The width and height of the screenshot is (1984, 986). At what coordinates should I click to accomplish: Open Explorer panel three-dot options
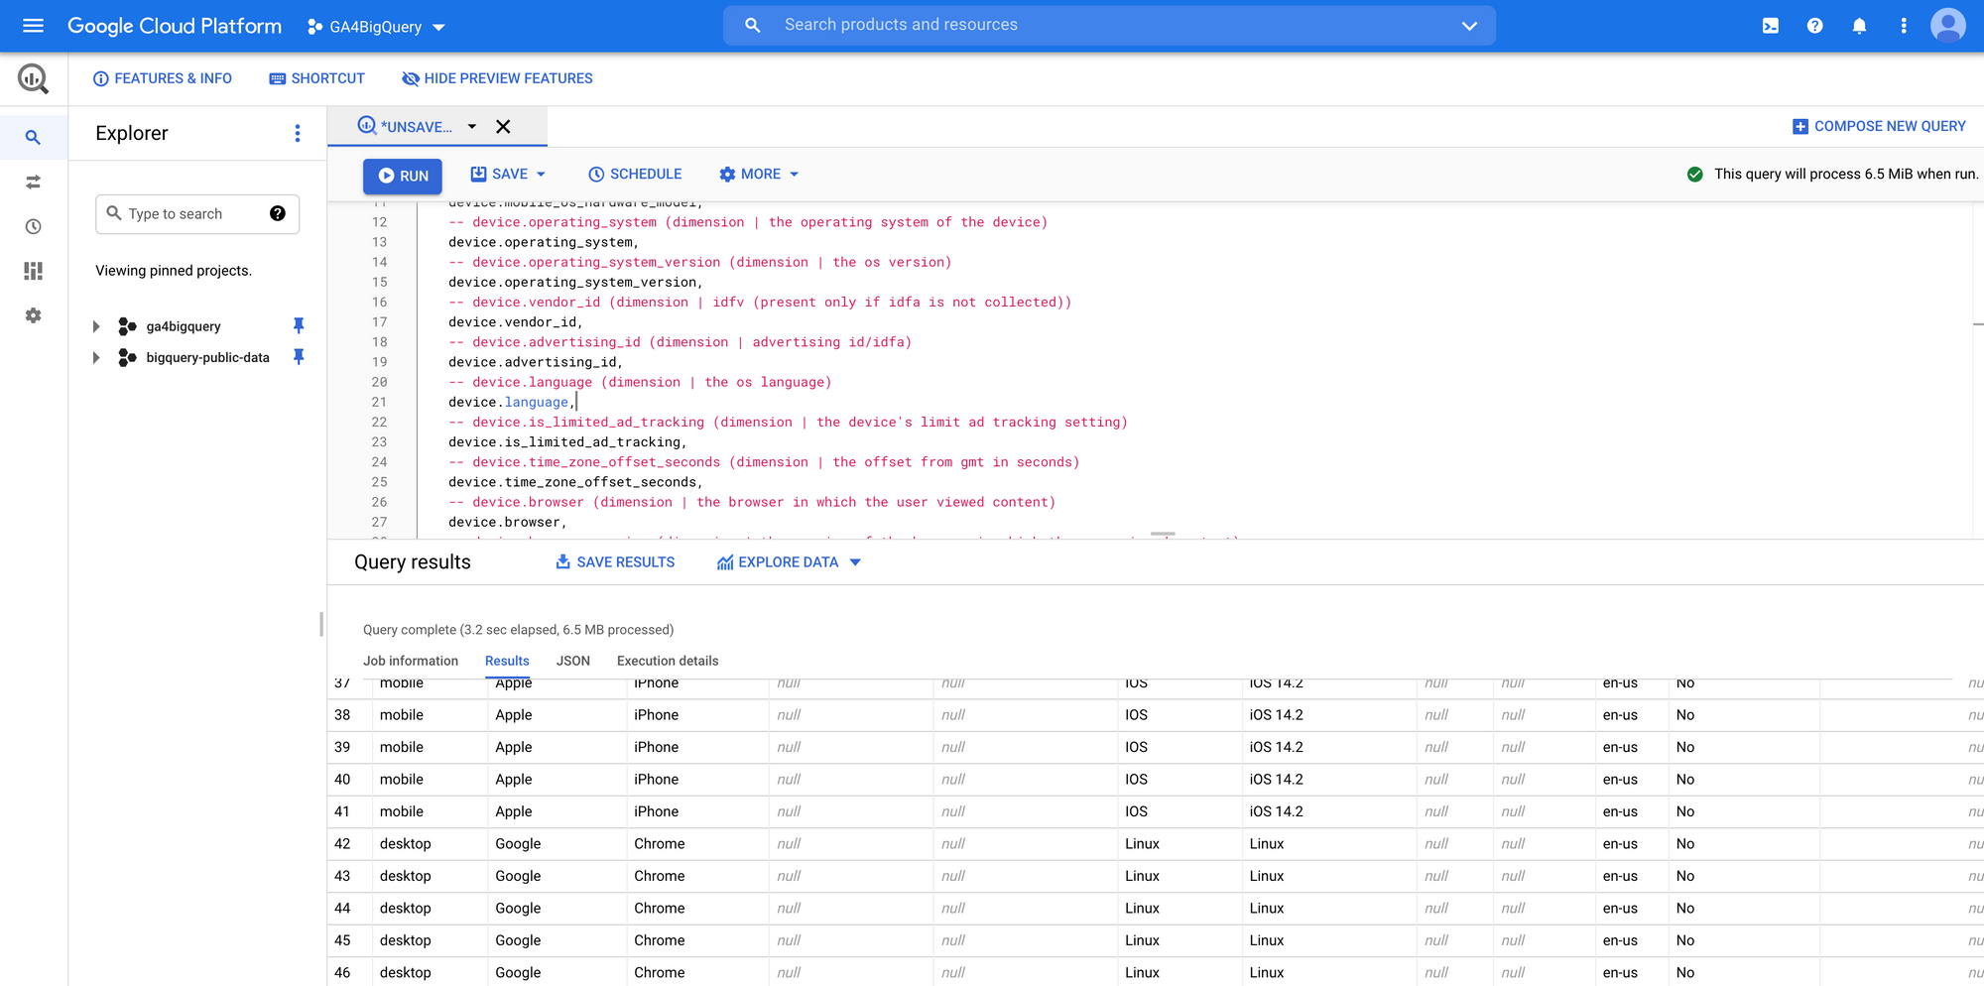point(298,133)
